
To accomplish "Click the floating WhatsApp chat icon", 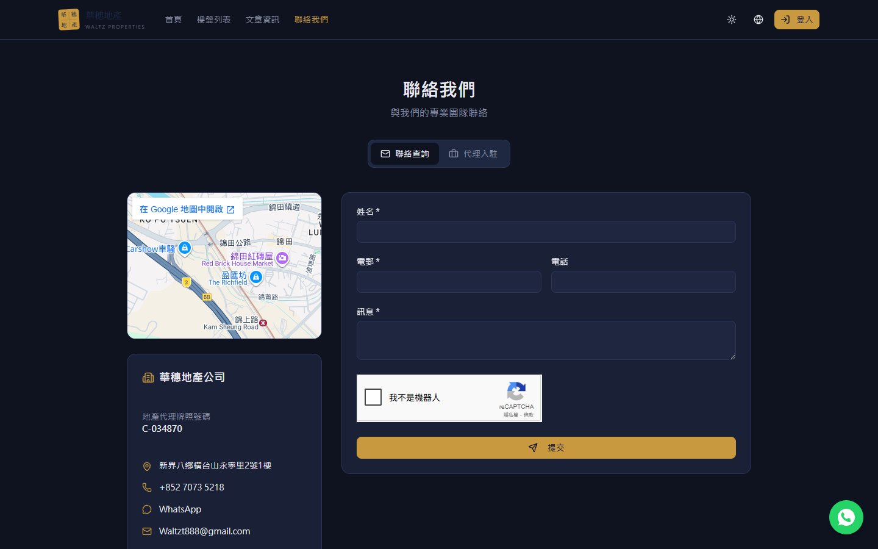I will coord(846,517).
